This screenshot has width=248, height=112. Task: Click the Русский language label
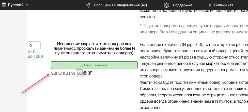(16, 5)
